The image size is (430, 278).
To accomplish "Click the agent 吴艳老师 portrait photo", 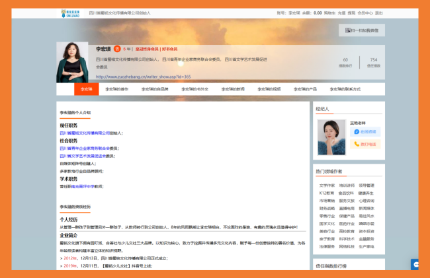I will click(x=331, y=136).
